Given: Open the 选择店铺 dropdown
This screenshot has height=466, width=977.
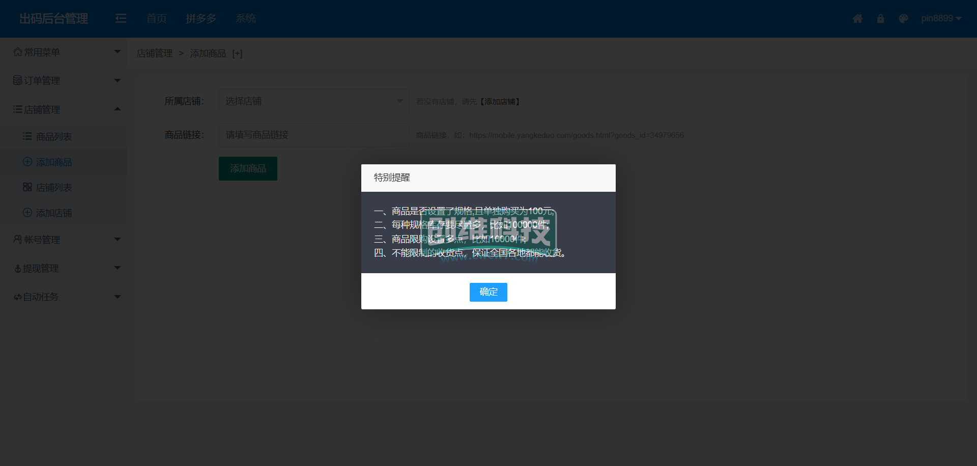Looking at the screenshot, I should click(313, 101).
